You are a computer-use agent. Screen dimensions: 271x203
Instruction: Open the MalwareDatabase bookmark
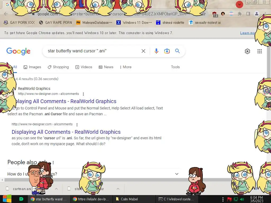click(x=94, y=23)
